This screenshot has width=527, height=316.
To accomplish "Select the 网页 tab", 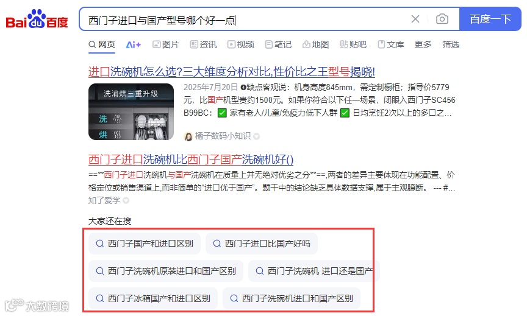I will [102, 44].
